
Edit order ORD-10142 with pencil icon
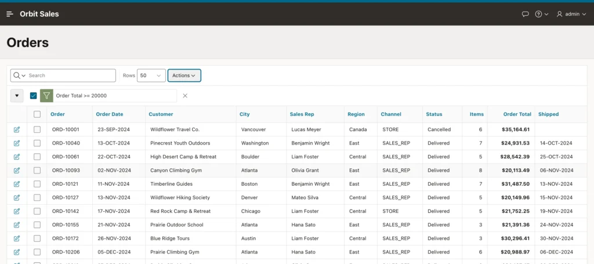click(17, 211)
